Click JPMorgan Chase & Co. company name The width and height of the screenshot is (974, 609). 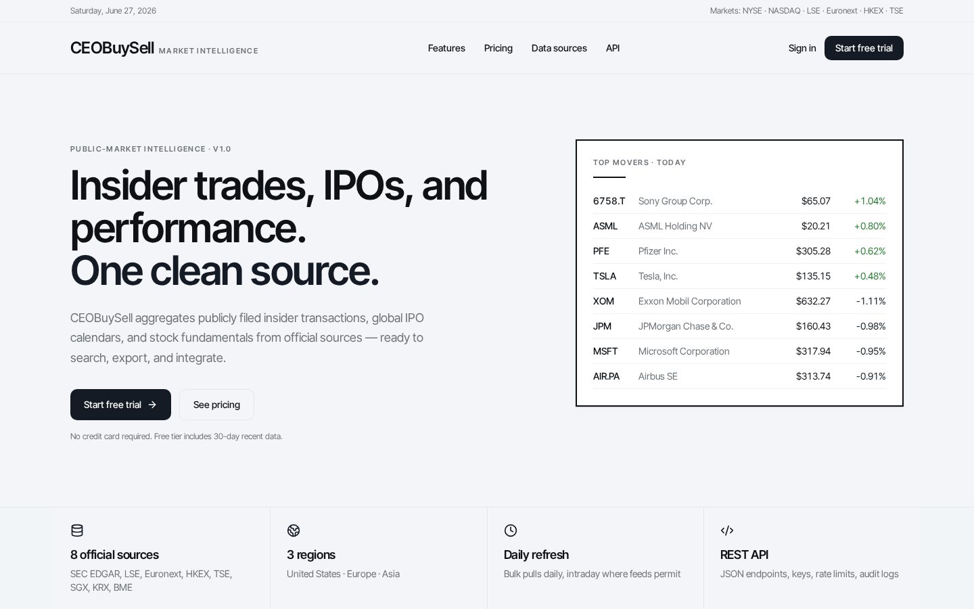pyautogui.click(x=686, y=326)
